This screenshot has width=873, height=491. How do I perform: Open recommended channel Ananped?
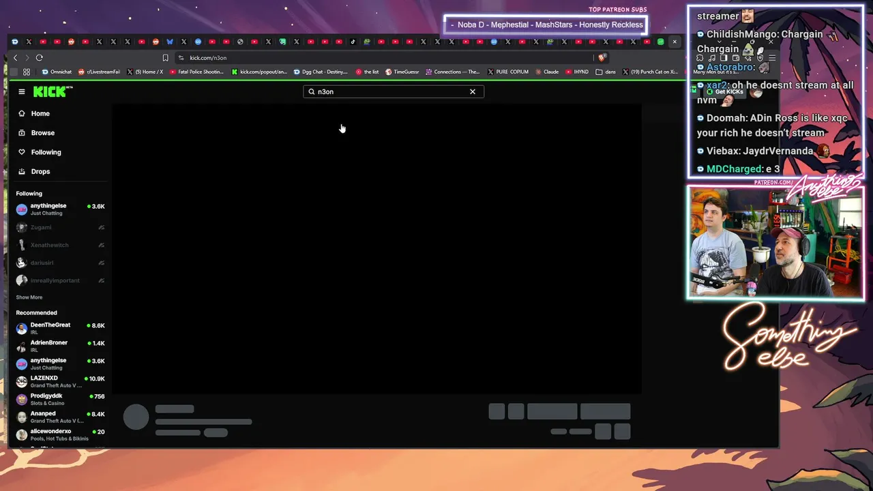click(61, 417)
